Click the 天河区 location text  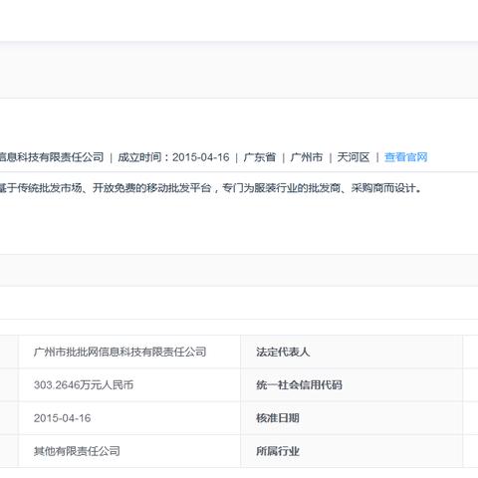354,157
